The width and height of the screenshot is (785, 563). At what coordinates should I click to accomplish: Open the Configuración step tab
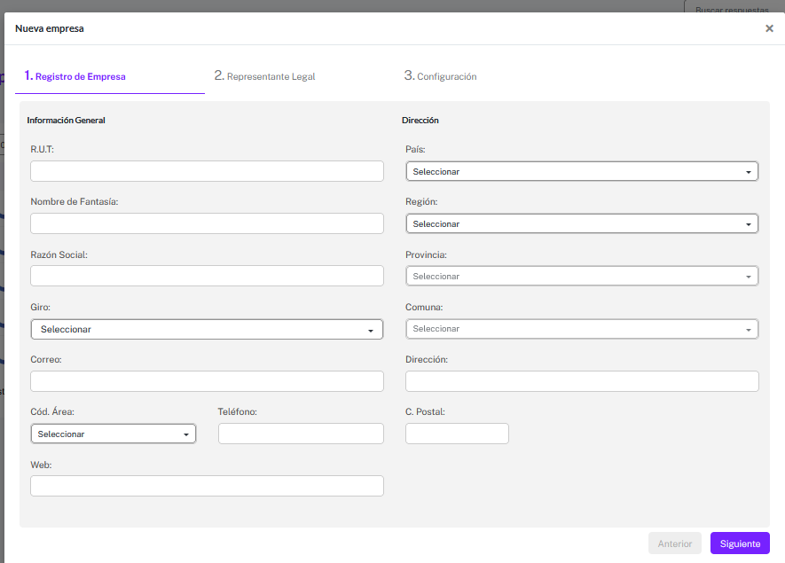click(x=440, y=76)
